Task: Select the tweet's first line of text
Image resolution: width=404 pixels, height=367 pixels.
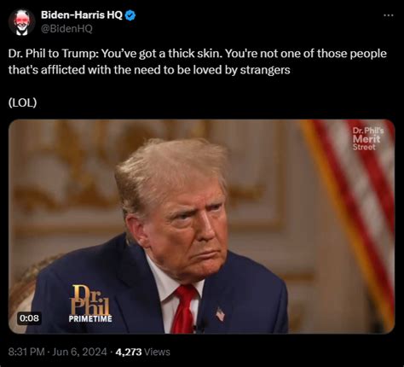Action: (x=198, y=54)
